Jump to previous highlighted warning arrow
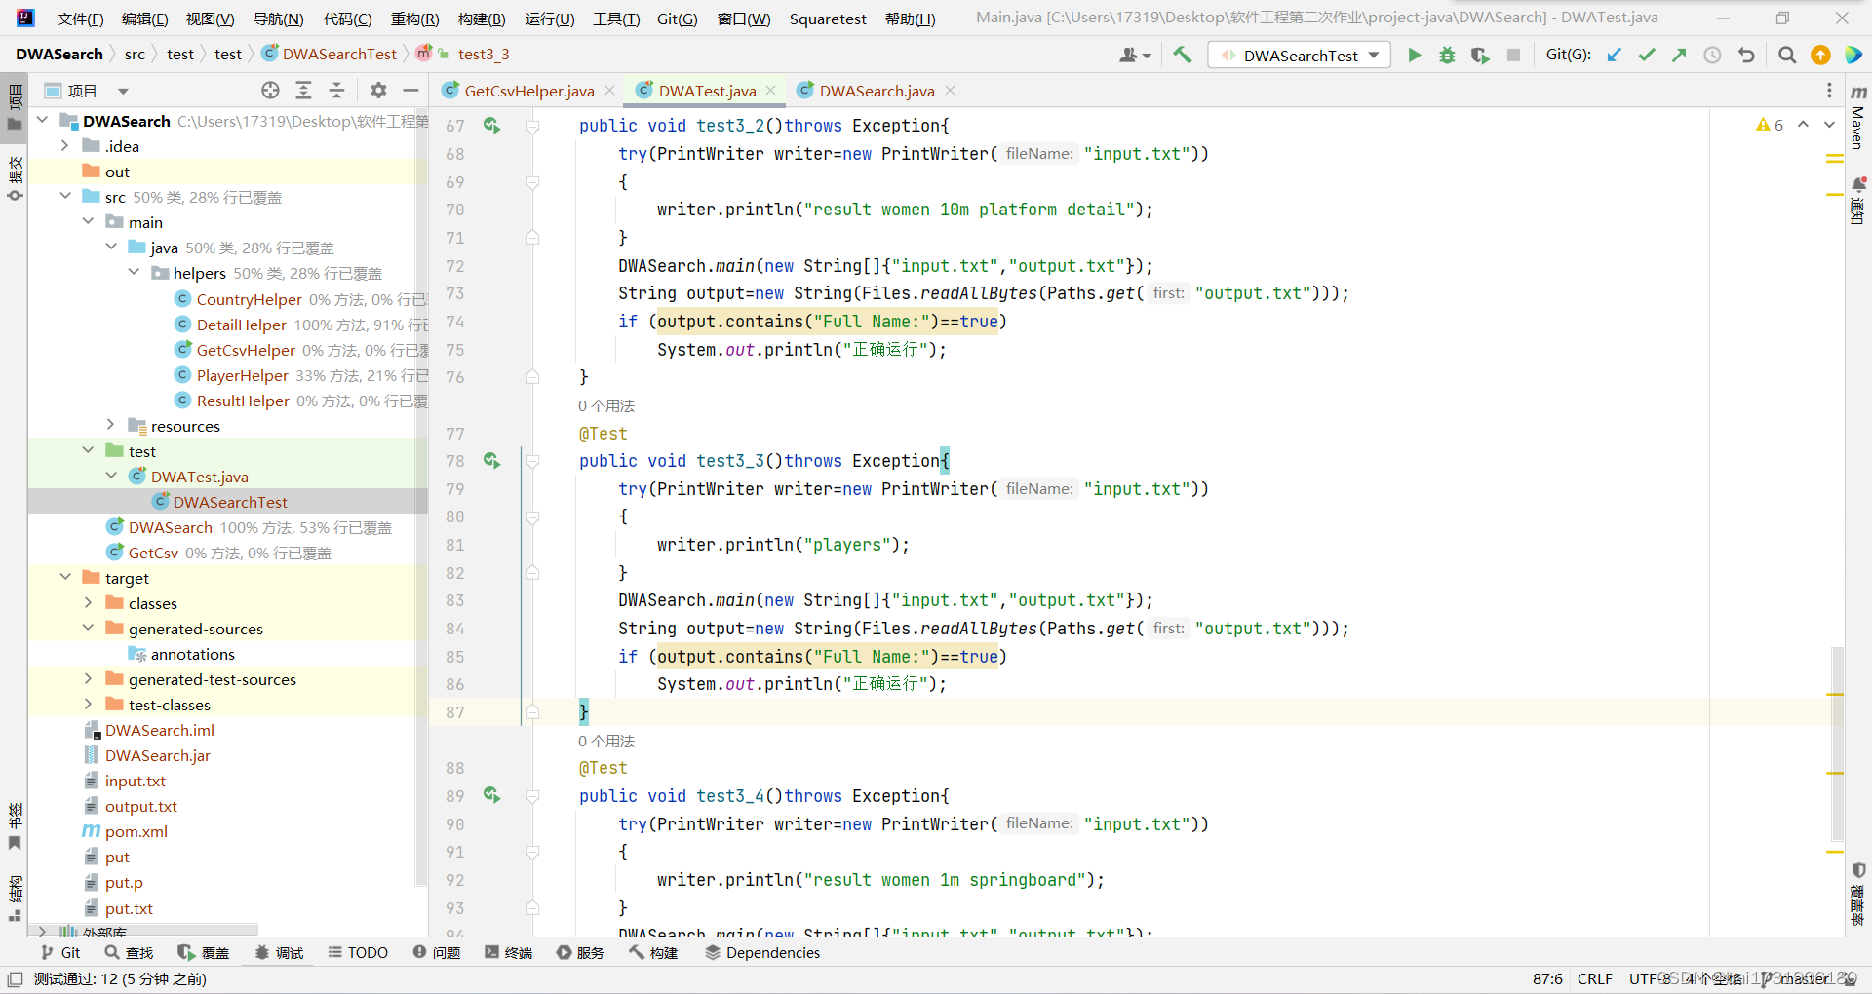The height and width of the screenshot is (994, 1872). click(x=1803, y=125)
